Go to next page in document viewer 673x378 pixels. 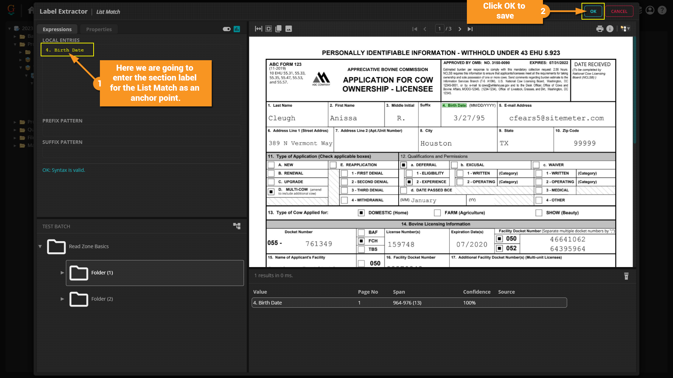[x=460, y=29]
